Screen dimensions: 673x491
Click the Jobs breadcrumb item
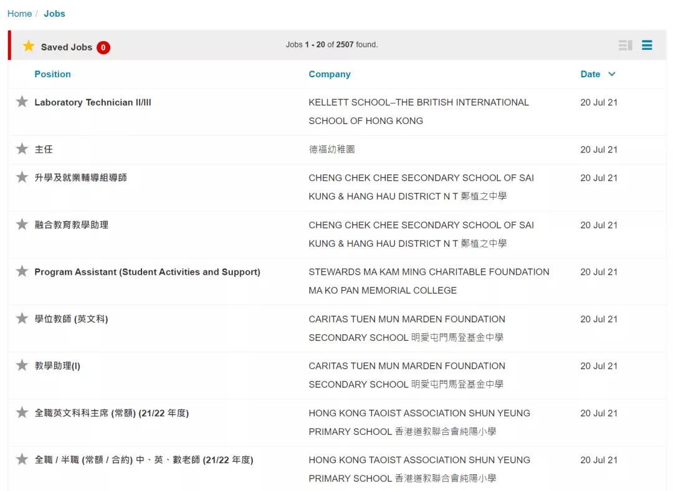tap(54, 13)
